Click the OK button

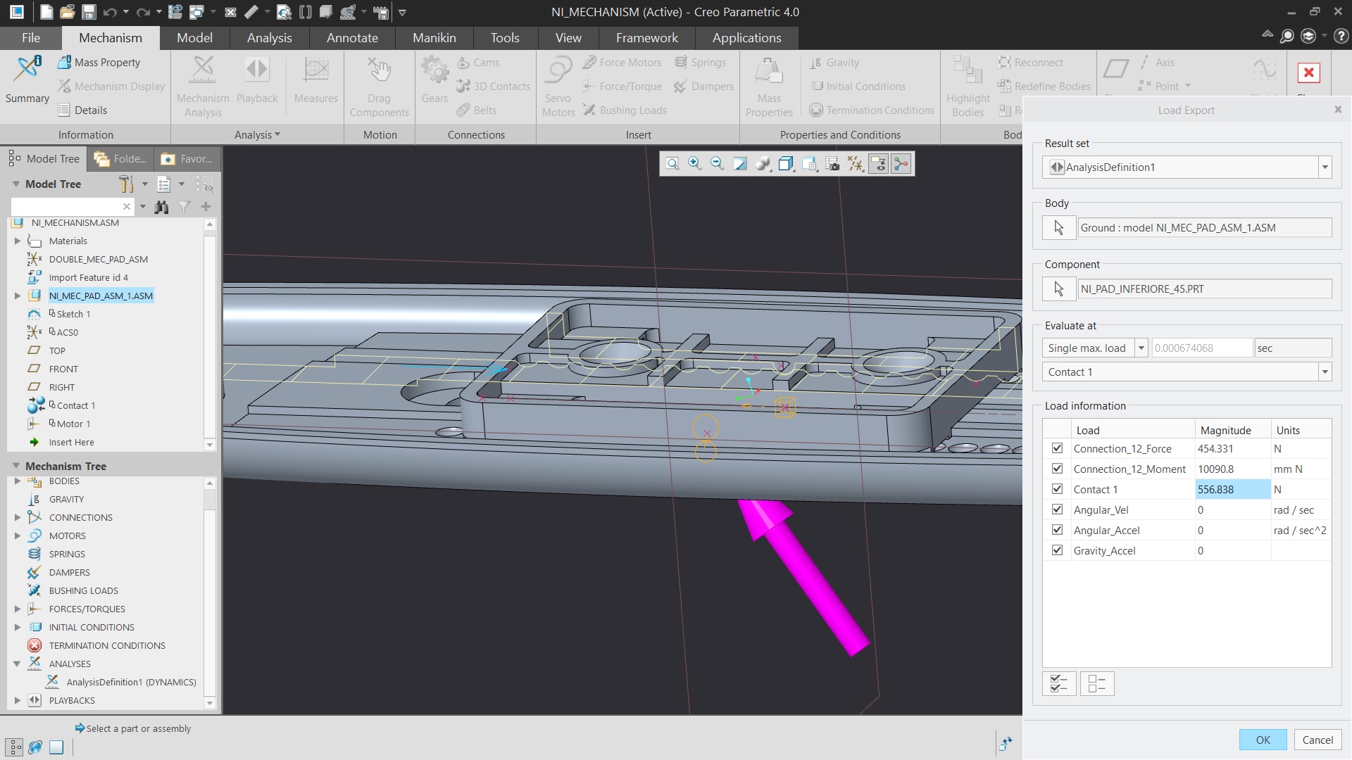tap(1263, 740)
